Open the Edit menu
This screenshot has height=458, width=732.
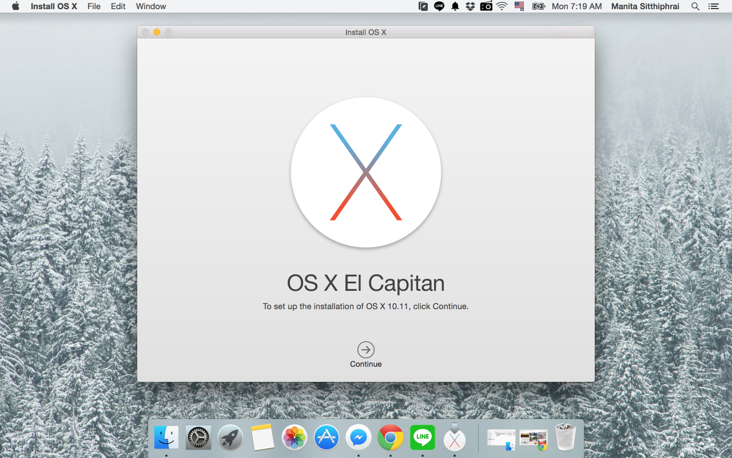pyautogui.click(x=118, y=6)
